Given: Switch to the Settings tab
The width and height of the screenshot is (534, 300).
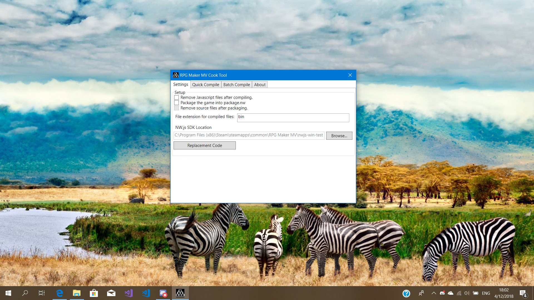Looking at the screenshot, I should pos(181,84).
